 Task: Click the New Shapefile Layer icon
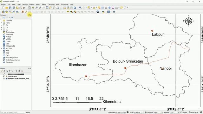click(x=10, y=12)
